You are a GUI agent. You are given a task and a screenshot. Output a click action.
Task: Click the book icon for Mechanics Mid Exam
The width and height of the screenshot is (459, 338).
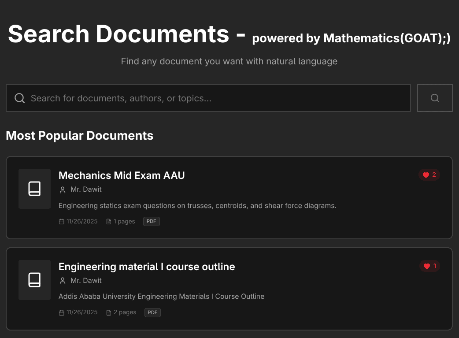(34, 189)
